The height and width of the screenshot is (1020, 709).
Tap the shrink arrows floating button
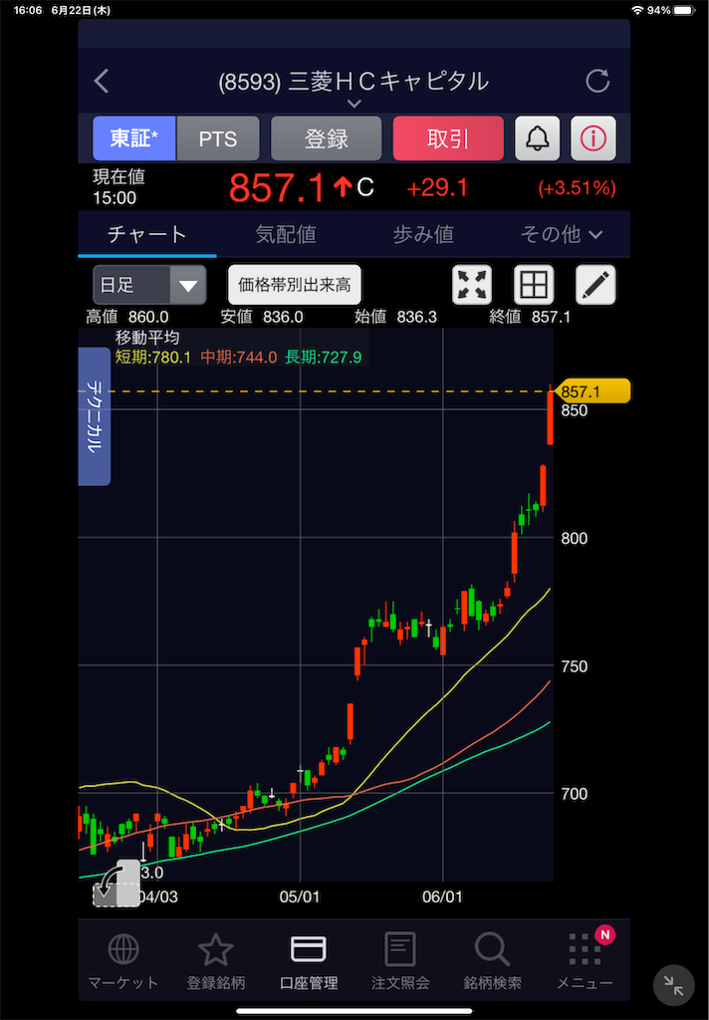tap(673, 985)
